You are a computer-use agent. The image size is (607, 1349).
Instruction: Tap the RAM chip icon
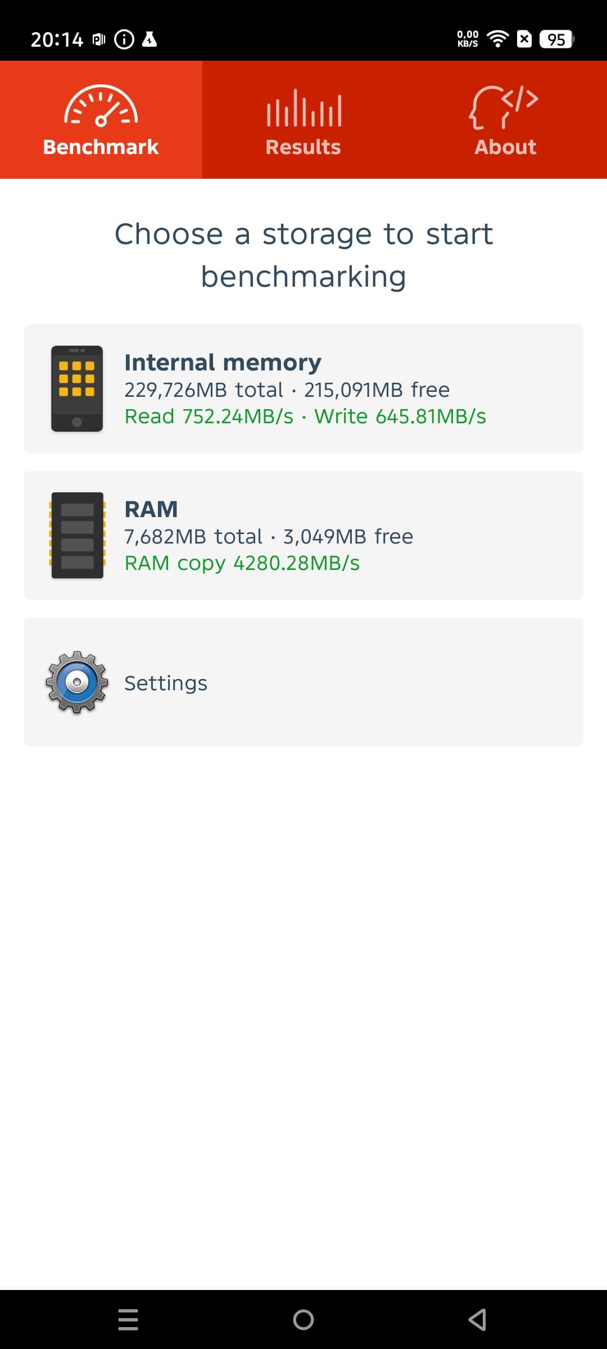point(77,535)
